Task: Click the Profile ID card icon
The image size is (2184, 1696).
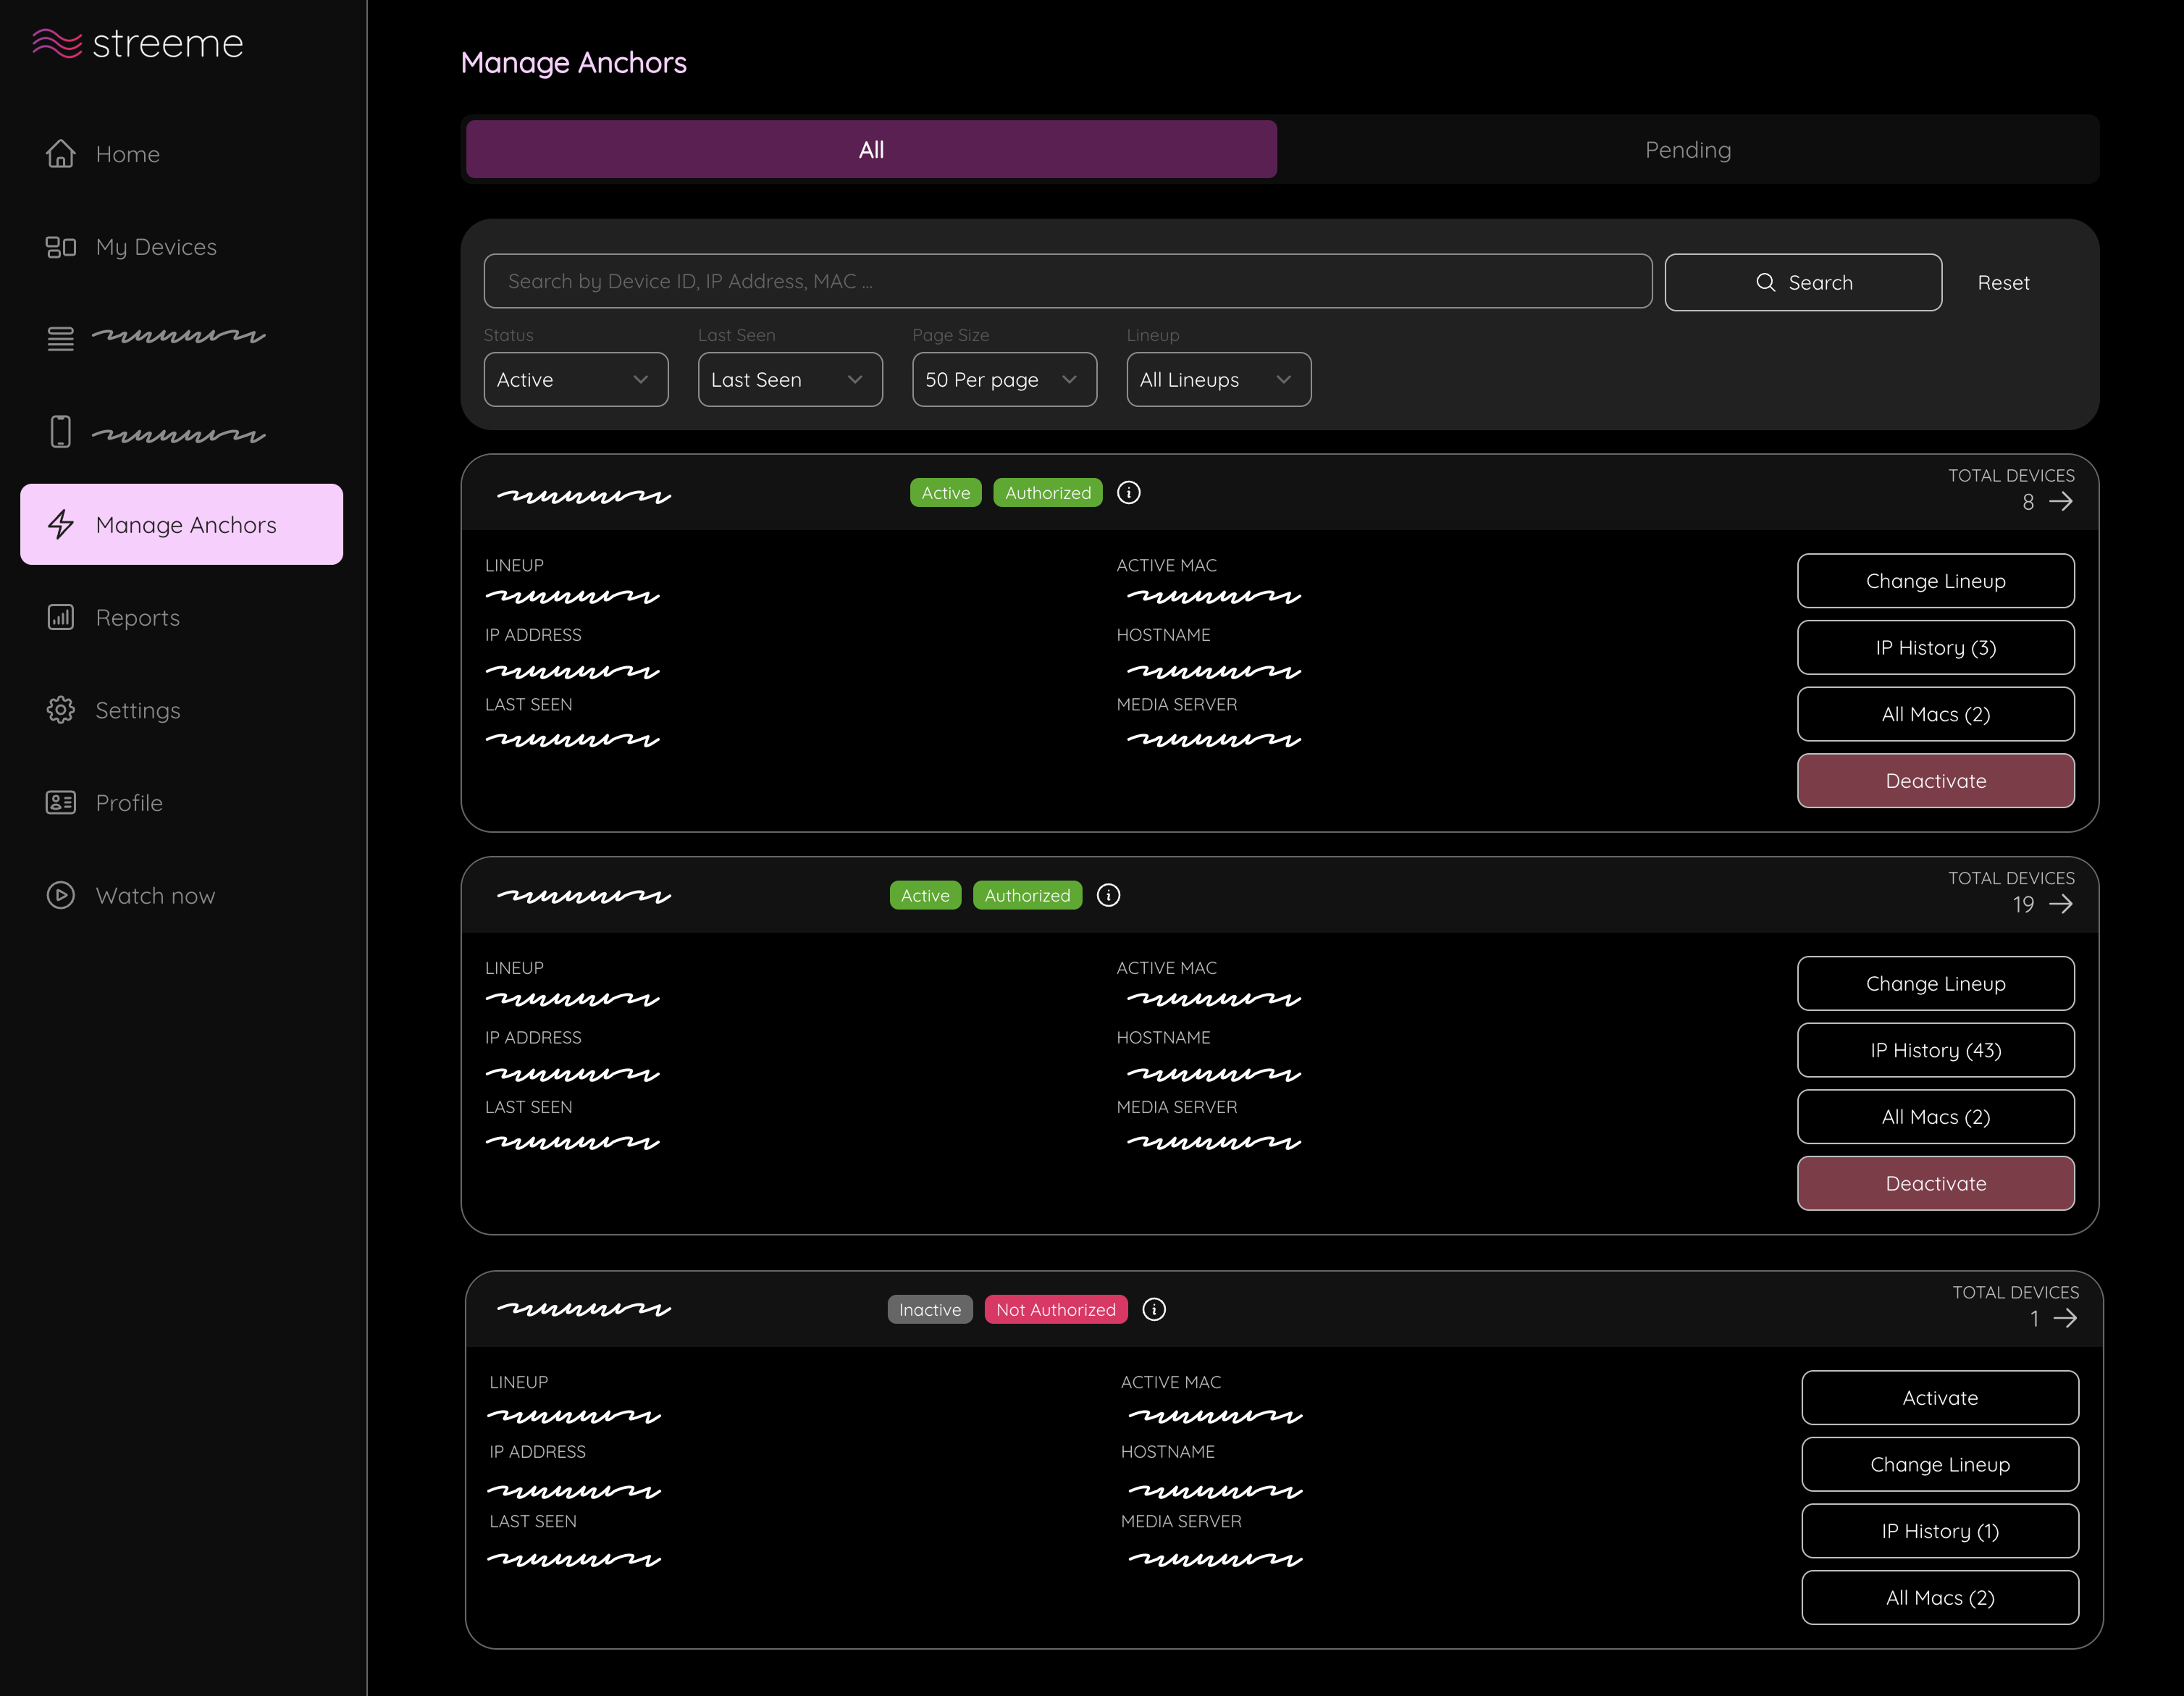Action: pos(61,802)
